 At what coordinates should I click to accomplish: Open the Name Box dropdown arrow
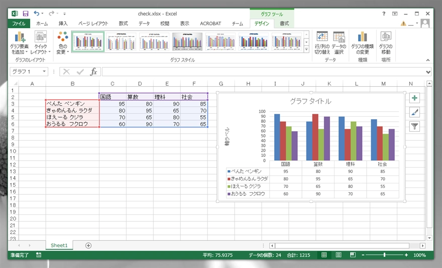(x=44, y=72)
